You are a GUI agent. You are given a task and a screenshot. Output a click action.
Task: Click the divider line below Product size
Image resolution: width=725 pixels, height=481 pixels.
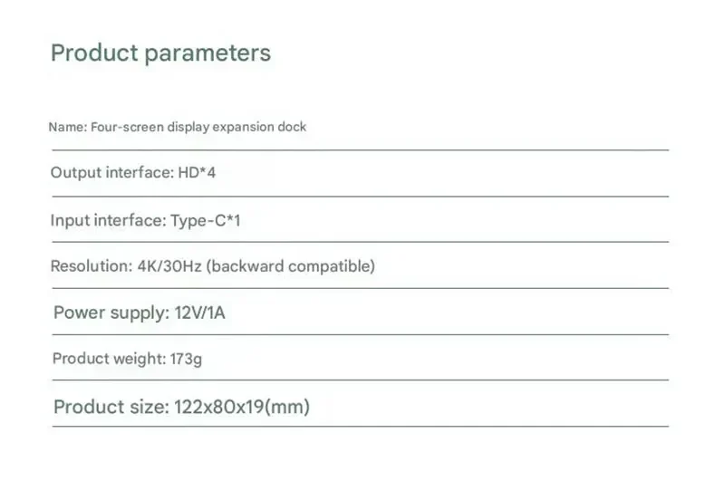(x=360, y=426)
